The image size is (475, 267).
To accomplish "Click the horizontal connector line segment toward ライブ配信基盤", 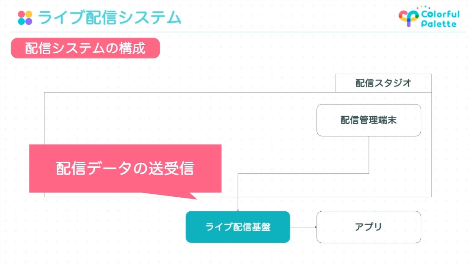I will [302, 174].
